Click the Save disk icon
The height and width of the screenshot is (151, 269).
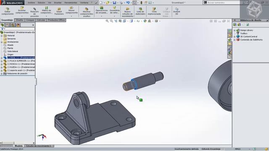coord(114,3)
